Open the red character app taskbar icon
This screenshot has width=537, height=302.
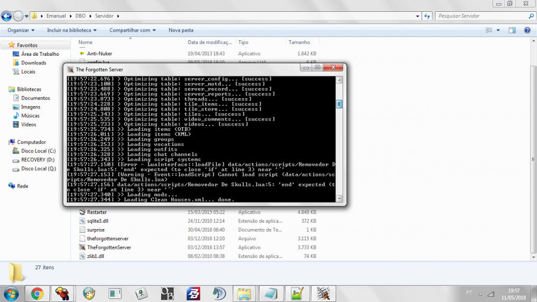(x=63, y=294)
